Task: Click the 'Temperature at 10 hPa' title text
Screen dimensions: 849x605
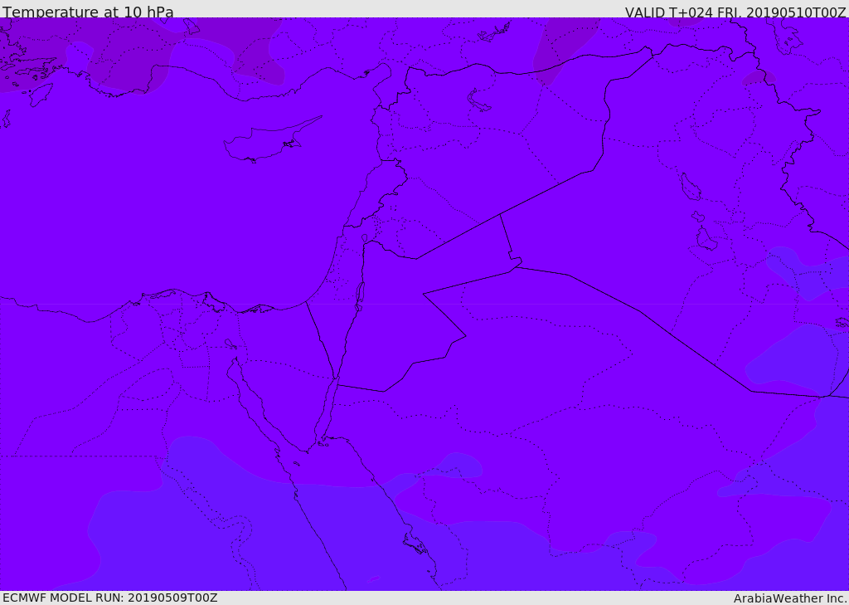Action: [x=88, y=12]
